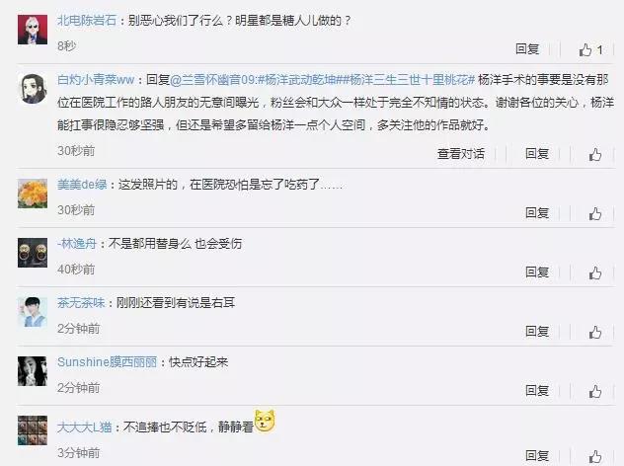Give a thumbs-up to 茶无茶味's comment

click(x=595, y=332)
